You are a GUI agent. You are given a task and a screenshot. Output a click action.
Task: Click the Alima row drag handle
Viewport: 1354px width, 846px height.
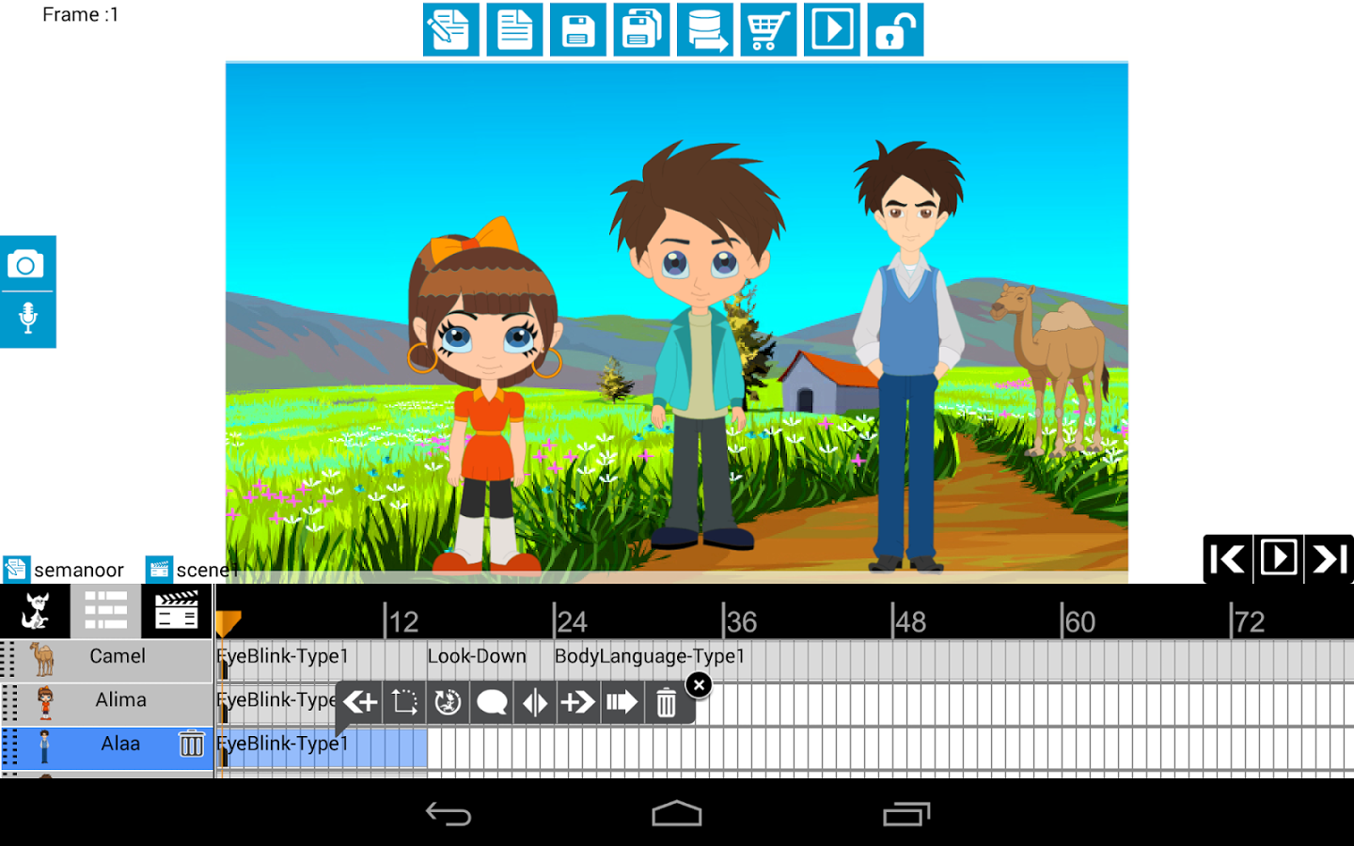pyautogui.click(x=8, y=702)
